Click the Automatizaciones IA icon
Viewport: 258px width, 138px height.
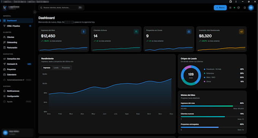[5, 80]
